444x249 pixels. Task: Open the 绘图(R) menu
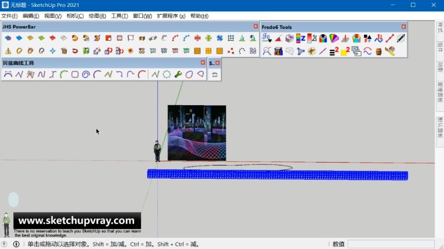(97, 16)
